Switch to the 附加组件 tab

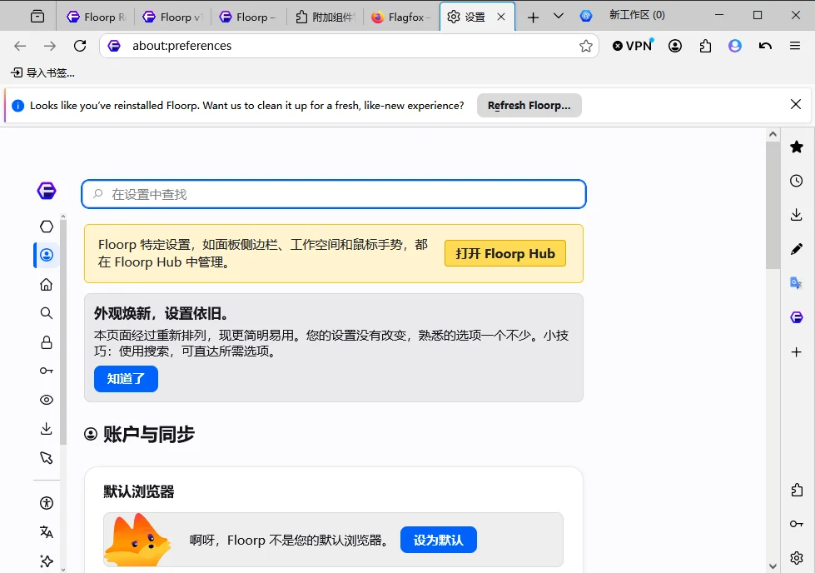(x=325, y=17)
